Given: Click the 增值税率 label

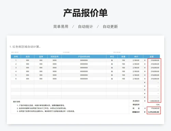Looking at the screenshot, I should click(x=136, y=105).
